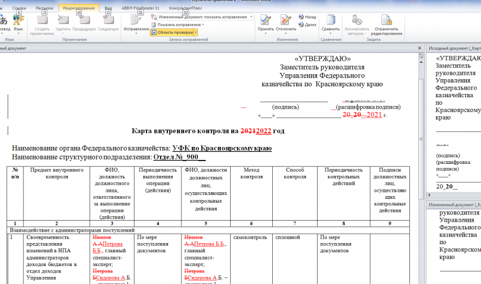Click the title 'Карта внутреннего контроля на' text

pyautogui.click(x=185, y=131)
